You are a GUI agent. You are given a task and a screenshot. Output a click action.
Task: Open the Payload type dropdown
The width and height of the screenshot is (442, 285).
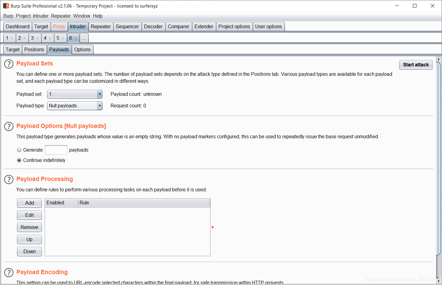(75, 106)
